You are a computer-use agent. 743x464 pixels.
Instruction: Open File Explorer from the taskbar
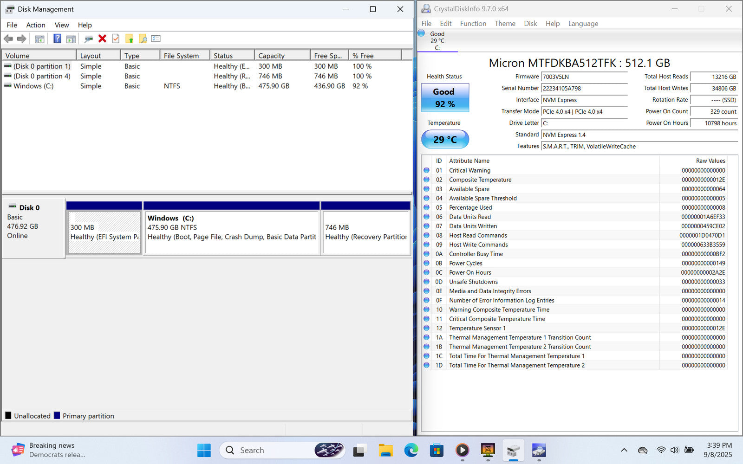[385, 450]
